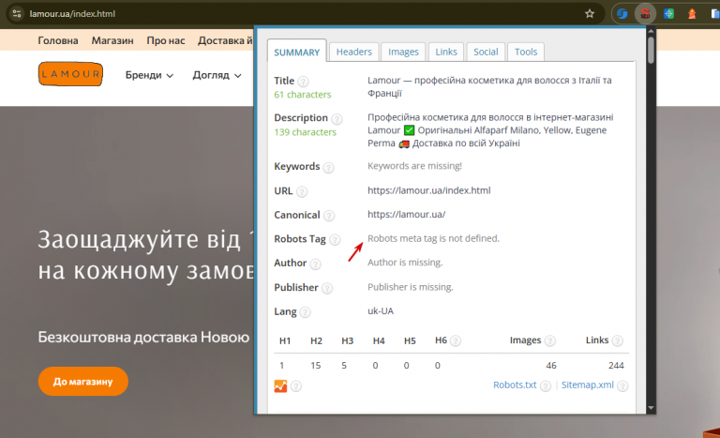Open the Social tab

[486, 52]
